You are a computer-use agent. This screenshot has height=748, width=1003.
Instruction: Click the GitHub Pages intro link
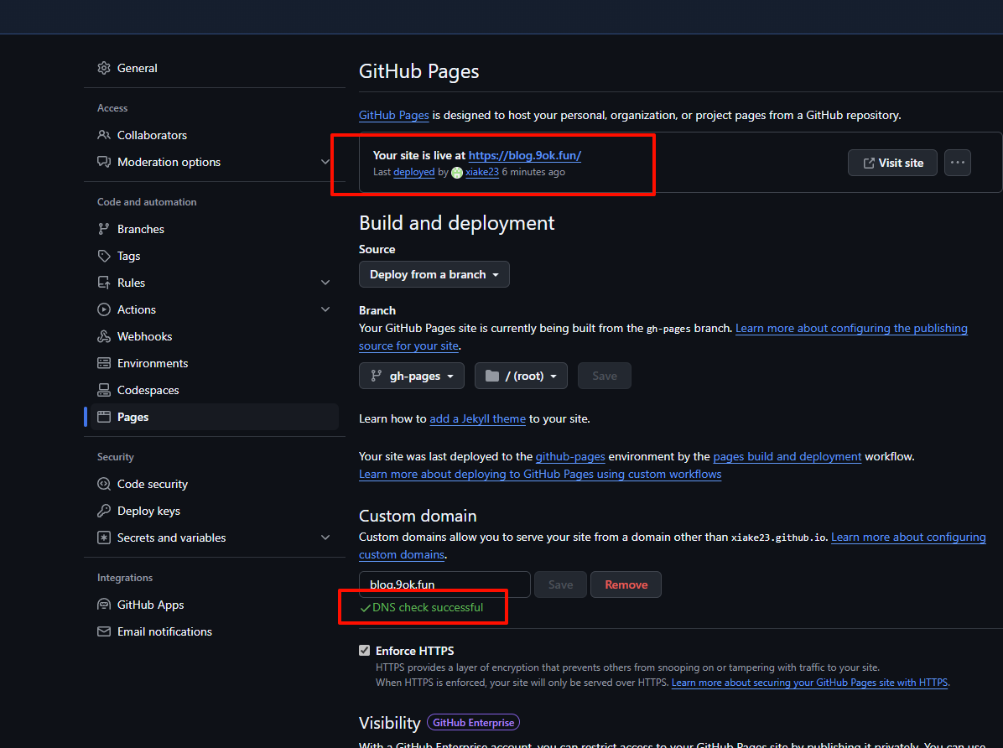(x=394, y=115)
